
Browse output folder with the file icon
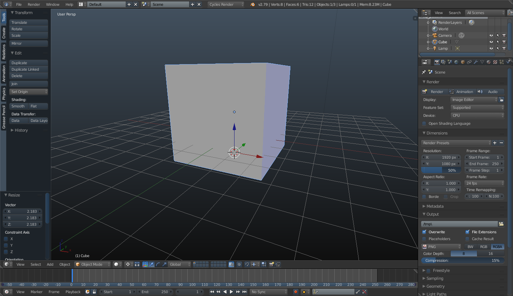[501, 224]
